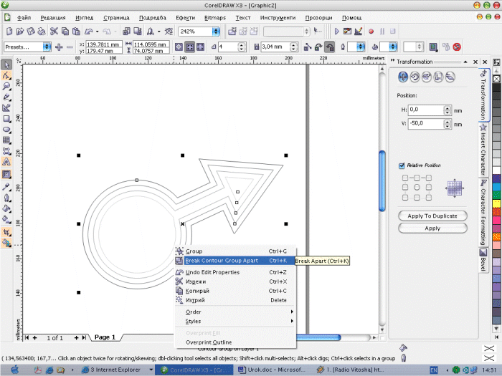Open the Urok.doc Microsoft Word taskbar button
This screenshot has height=376, width=502.
coord(272,370)
